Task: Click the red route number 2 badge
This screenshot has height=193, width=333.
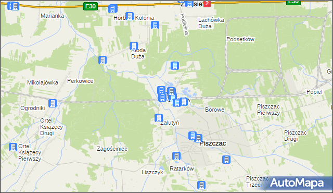Action: (207, 4)
